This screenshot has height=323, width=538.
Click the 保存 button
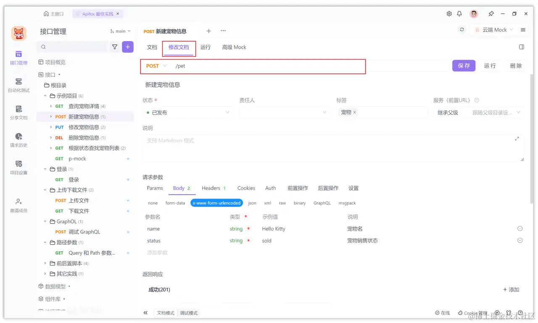pos(464,66)
